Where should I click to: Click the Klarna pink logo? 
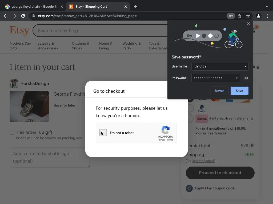[202, 119]
